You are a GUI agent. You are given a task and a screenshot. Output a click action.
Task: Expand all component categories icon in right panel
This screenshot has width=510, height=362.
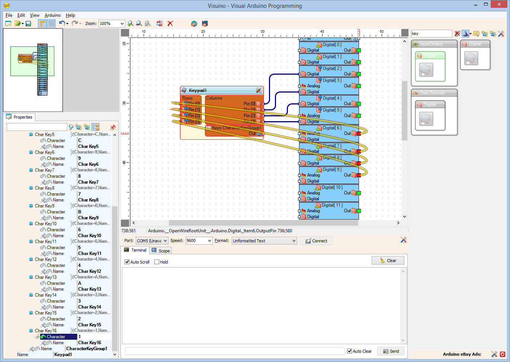pyautogui.click(x=485, y=33)
